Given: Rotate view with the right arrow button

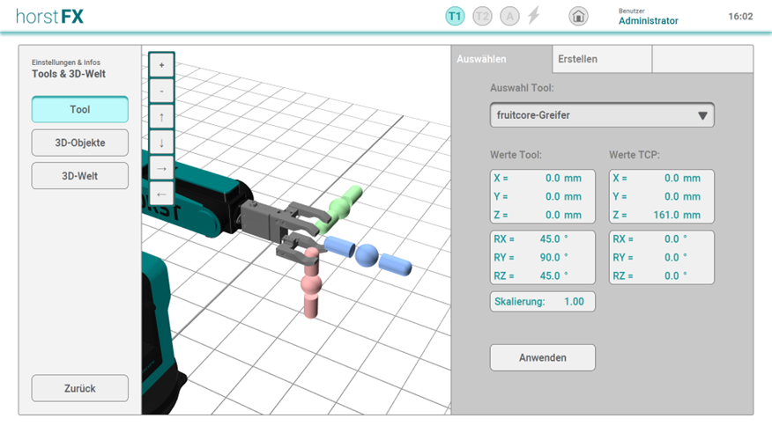Looking at the screenshot, I should [161, 168].
